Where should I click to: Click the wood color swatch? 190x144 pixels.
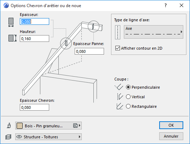[19, 126]
